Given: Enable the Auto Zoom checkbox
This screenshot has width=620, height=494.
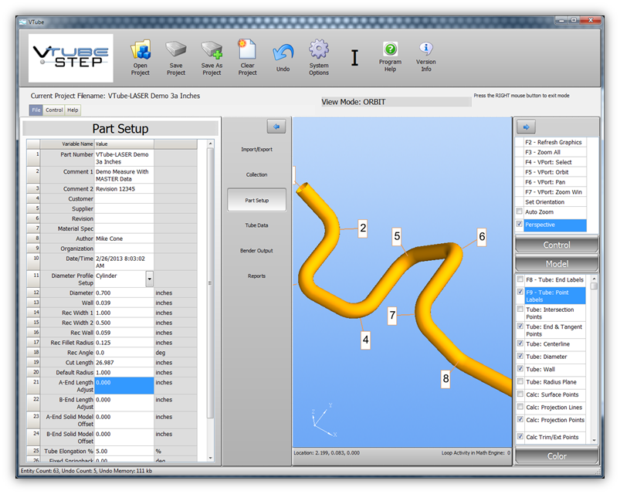Looking at the screenshot, I should click(x=520, y=211).
